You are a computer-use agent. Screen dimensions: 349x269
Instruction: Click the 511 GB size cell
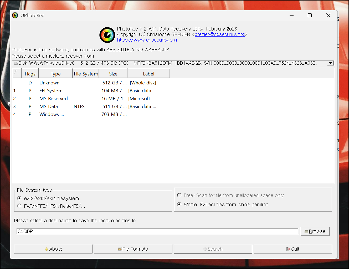tap(115, 106)
